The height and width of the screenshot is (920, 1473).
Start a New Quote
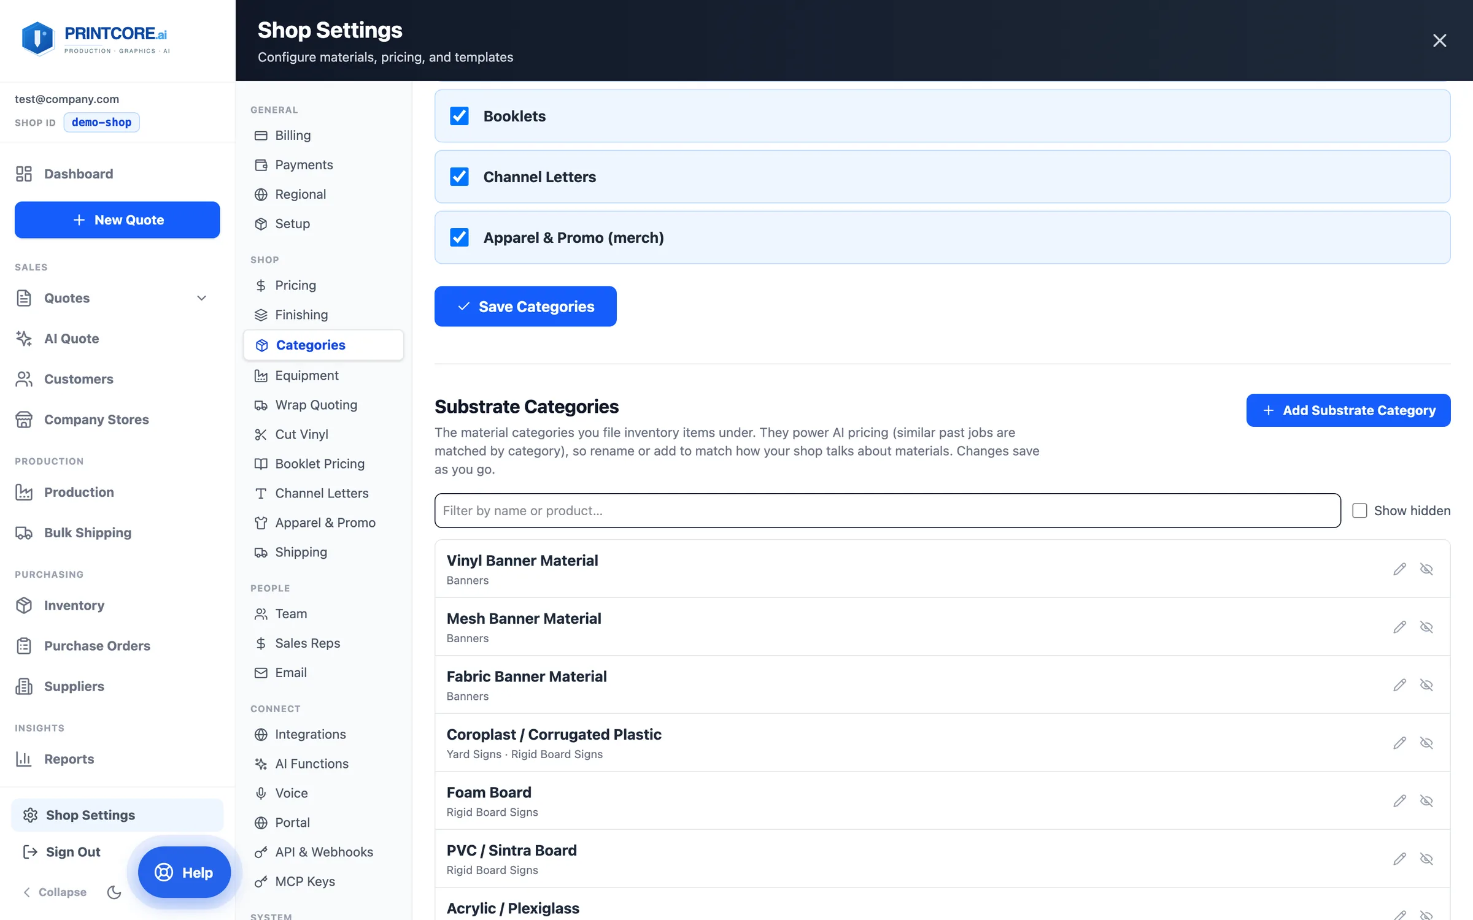tap(117, 220)
